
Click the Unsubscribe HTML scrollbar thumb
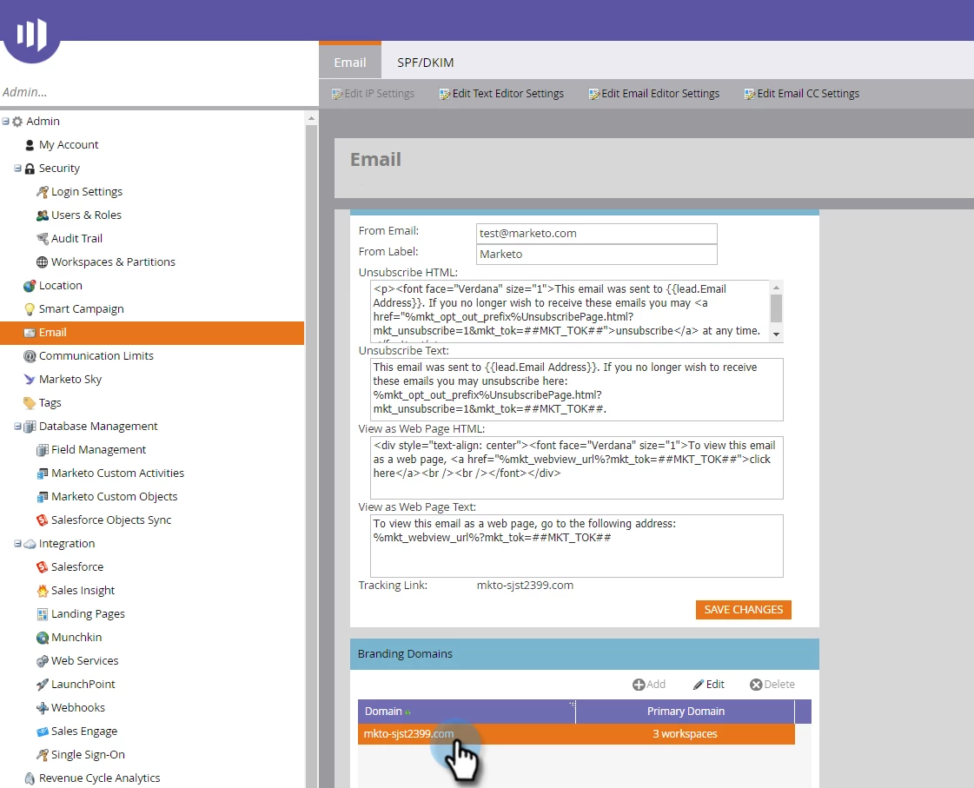[x=776, y=308]
